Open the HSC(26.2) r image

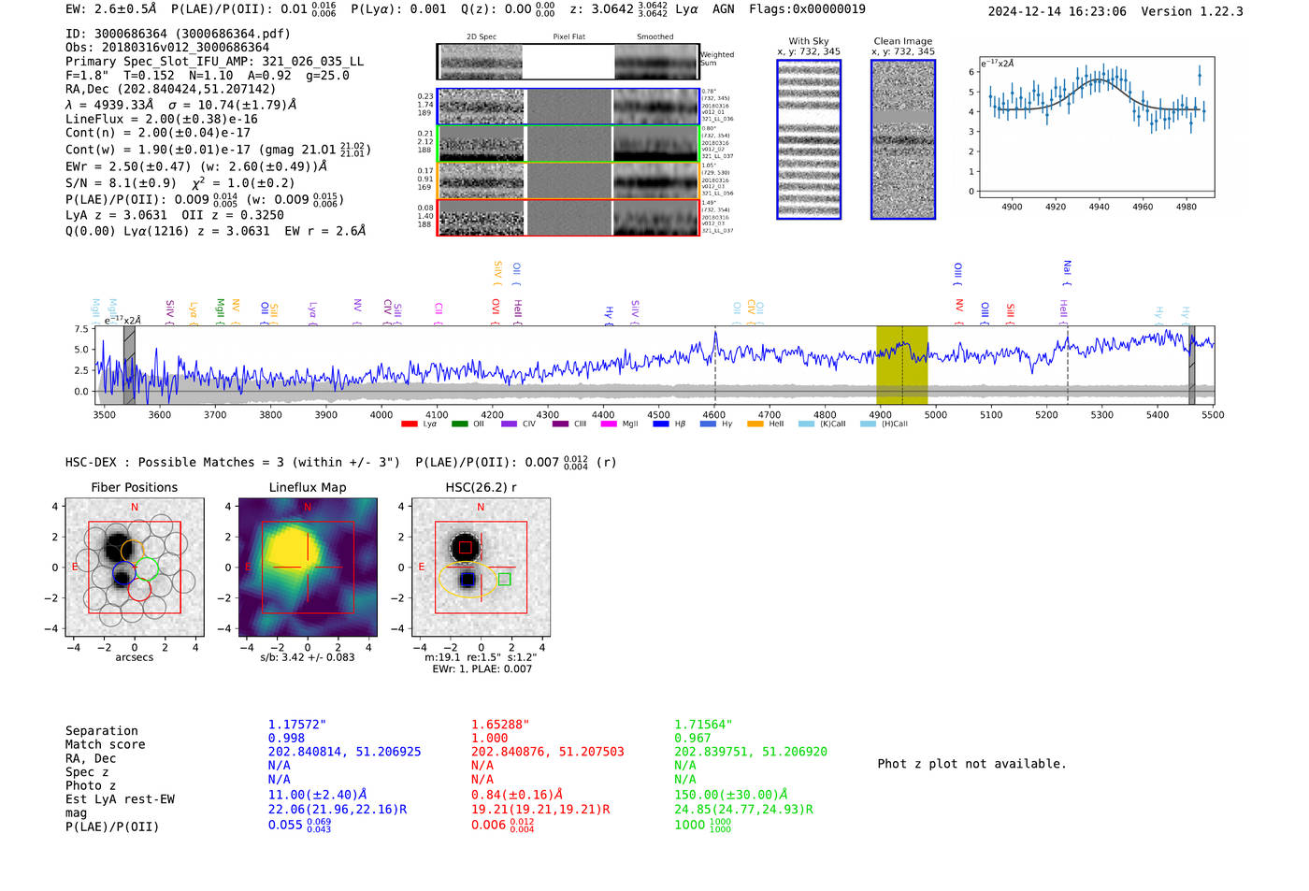(x=481, y=568)
